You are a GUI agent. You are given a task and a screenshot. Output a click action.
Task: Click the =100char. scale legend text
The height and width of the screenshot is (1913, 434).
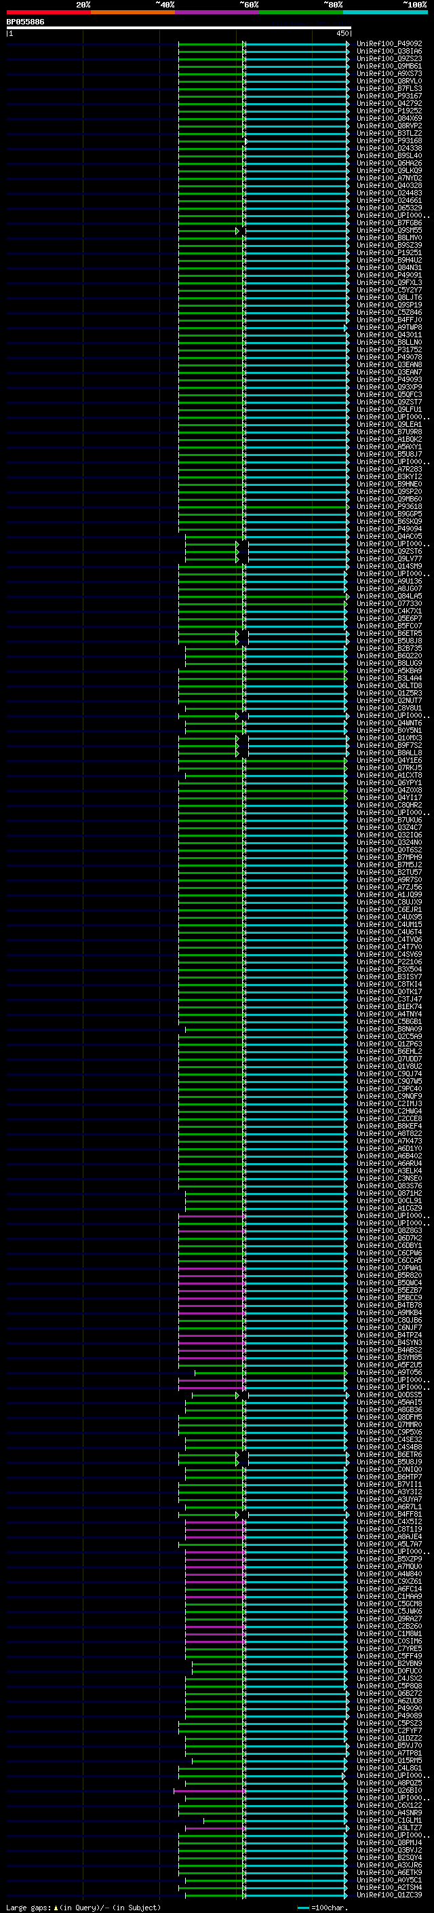point(330,1908)
